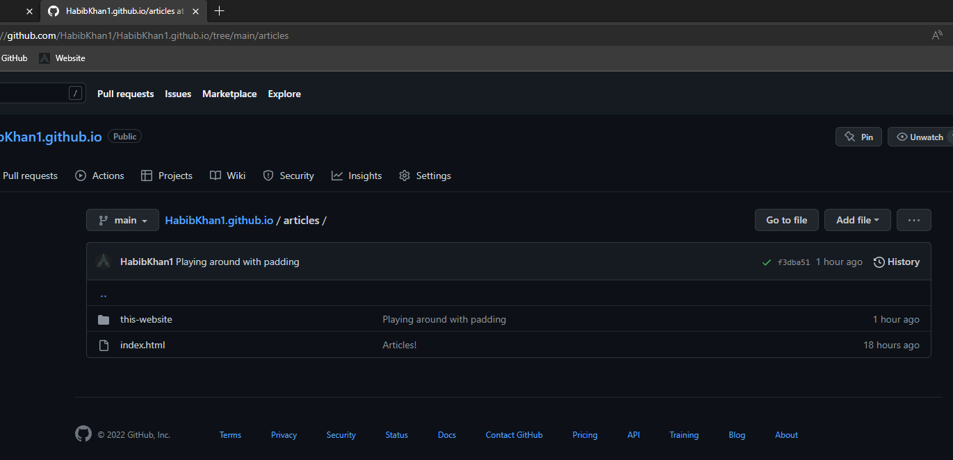Viewport: 953px width, 460px height.
Task: Close the HabibKhan1.github.io/articles browser tab
Action: (x=195, y=12)
